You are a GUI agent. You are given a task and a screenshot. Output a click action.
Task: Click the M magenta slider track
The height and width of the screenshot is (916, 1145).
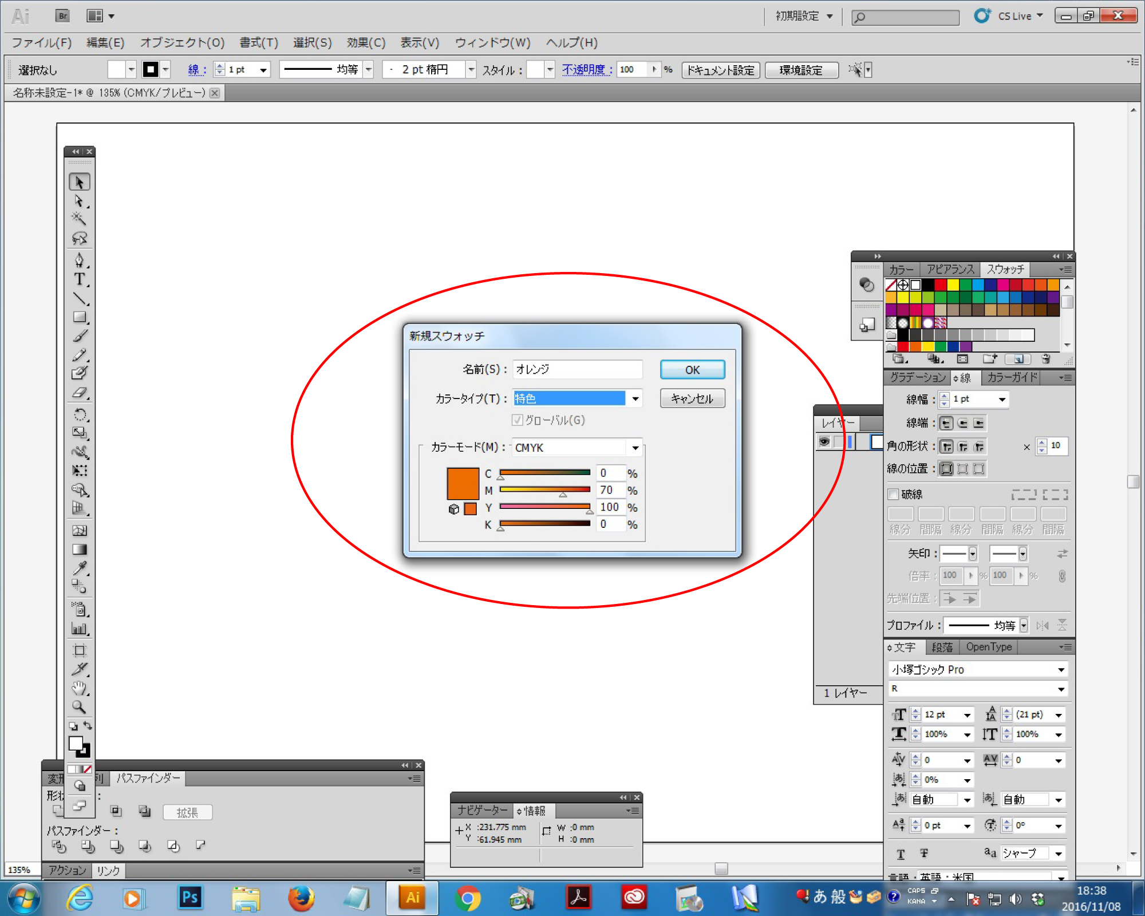tap(544, 489)
